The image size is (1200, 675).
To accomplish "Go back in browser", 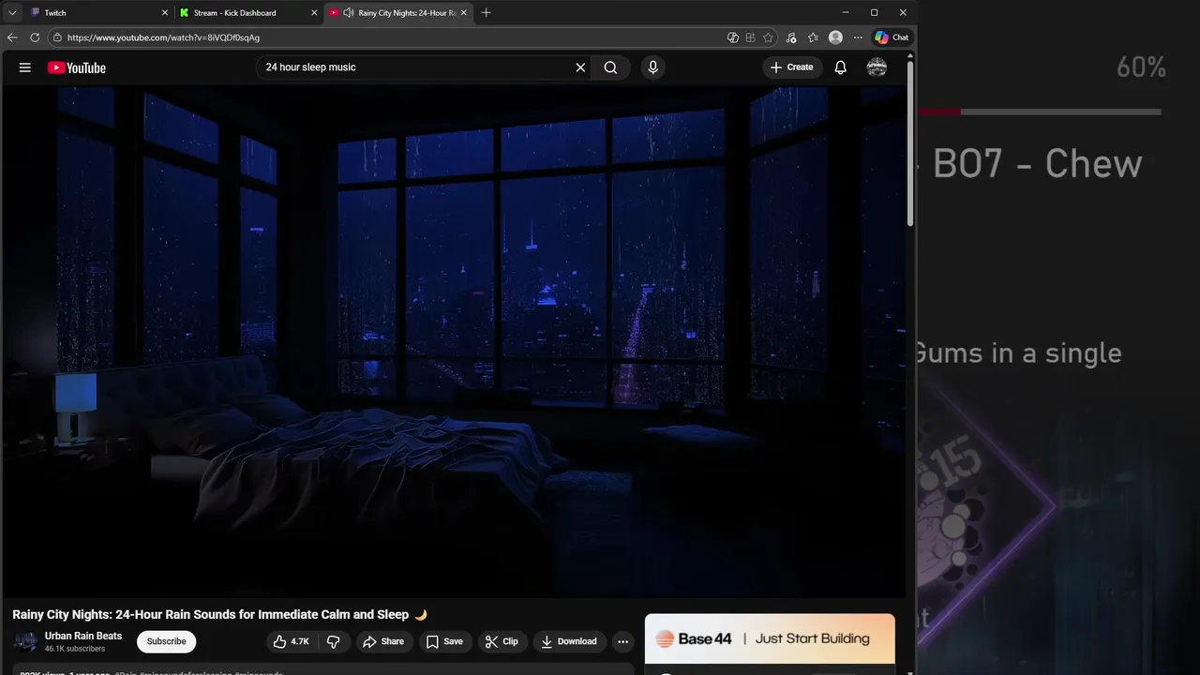I will point(12,37).
